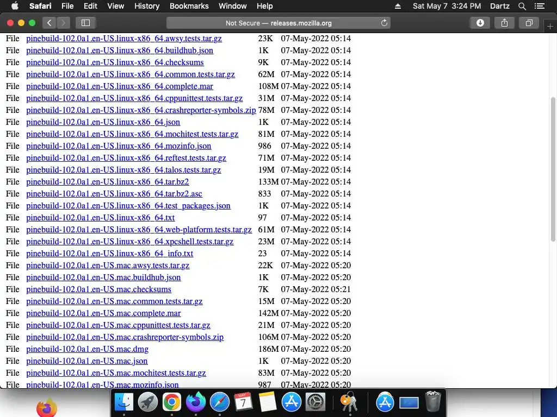This screenshot has width=557, height=417.
Task: Download linux-x86_64.tar.bz2 build
Action: (x=108, y=182)
